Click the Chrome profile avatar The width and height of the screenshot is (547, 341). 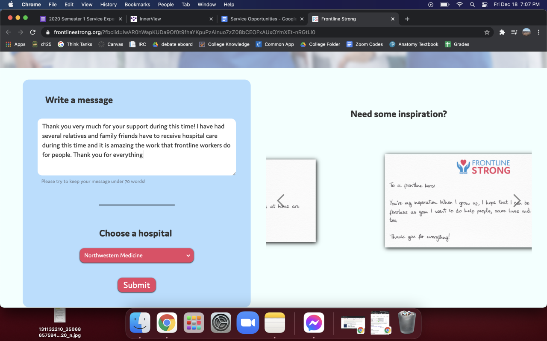pos(526,32)
